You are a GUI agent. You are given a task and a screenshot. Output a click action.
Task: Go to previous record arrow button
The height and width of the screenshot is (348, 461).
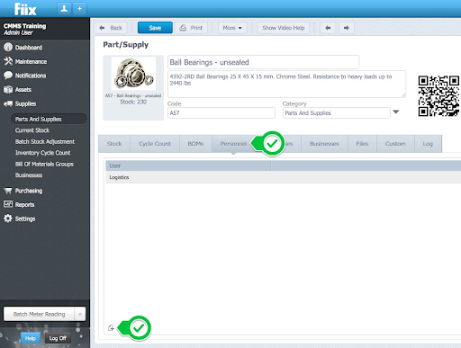(x=328, y=28)
